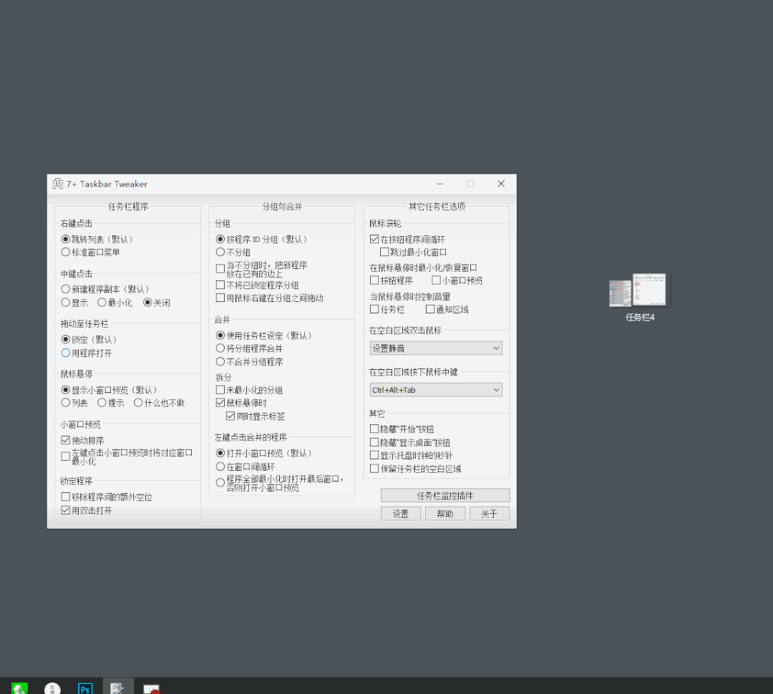This screenshot has width=773, height=694.
Task: Expand the 设置静音 dropdown
Action: click(x=436, y=348)
